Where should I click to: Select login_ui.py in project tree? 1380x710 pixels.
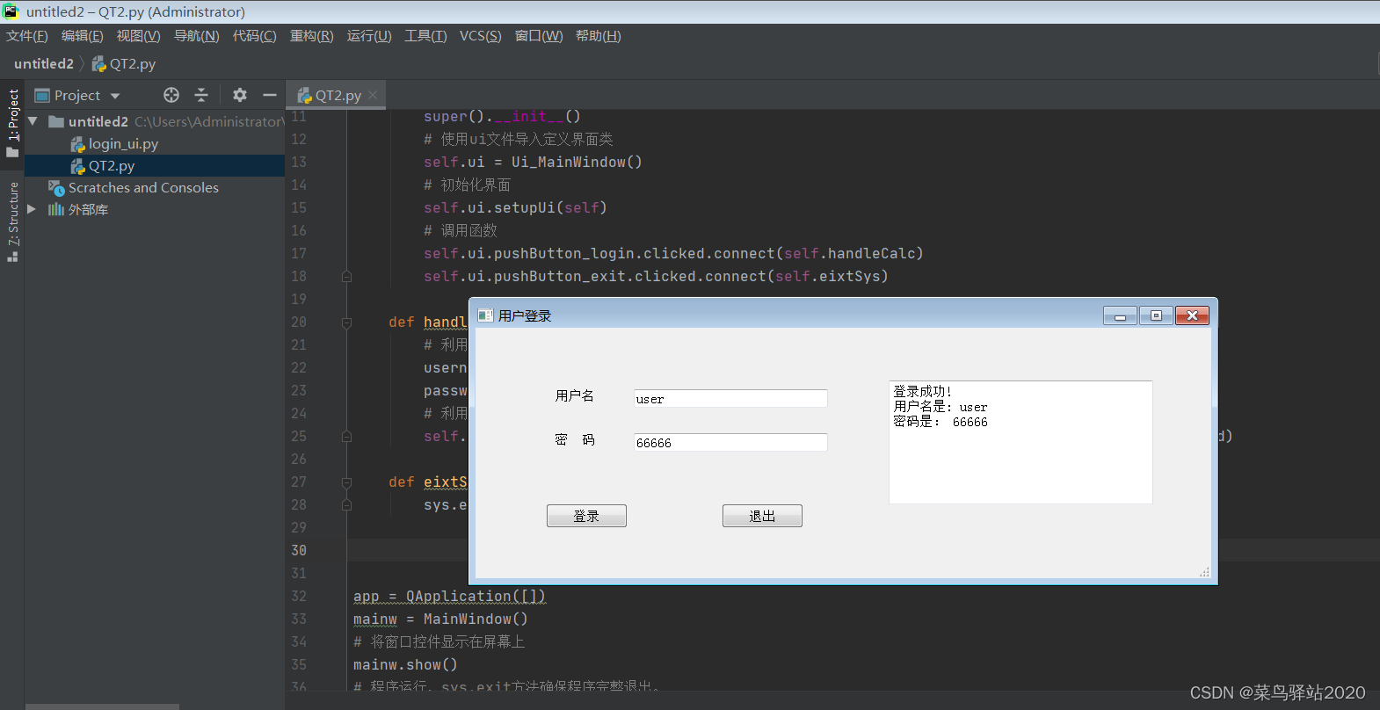tap(123, 144)
